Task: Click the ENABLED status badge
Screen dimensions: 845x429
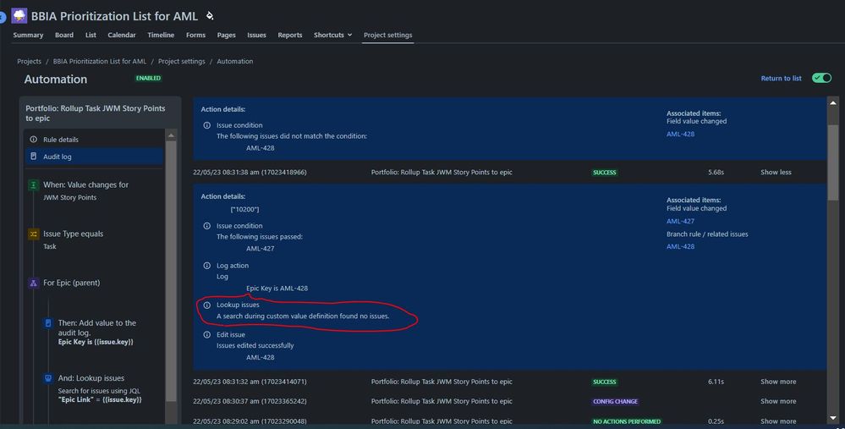Action: coord(148,78)
